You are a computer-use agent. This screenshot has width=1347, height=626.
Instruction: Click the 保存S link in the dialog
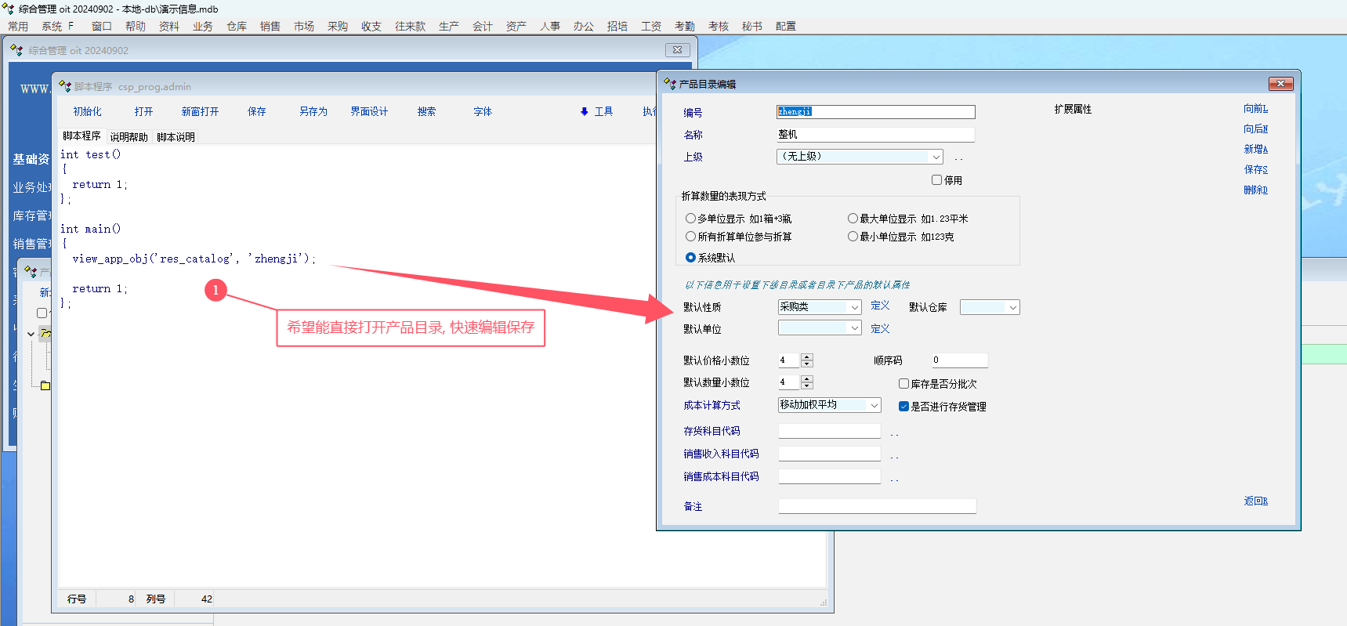tap(1255, 169)
